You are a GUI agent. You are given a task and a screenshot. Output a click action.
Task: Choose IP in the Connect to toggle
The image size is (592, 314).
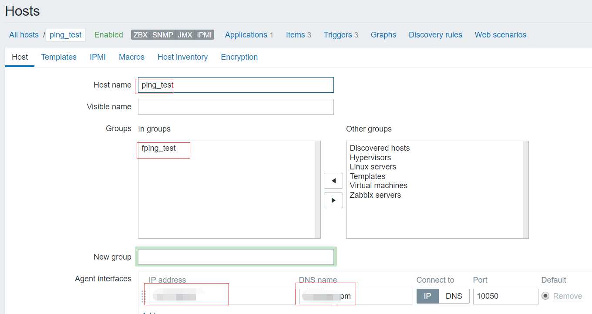click(427, 296)
